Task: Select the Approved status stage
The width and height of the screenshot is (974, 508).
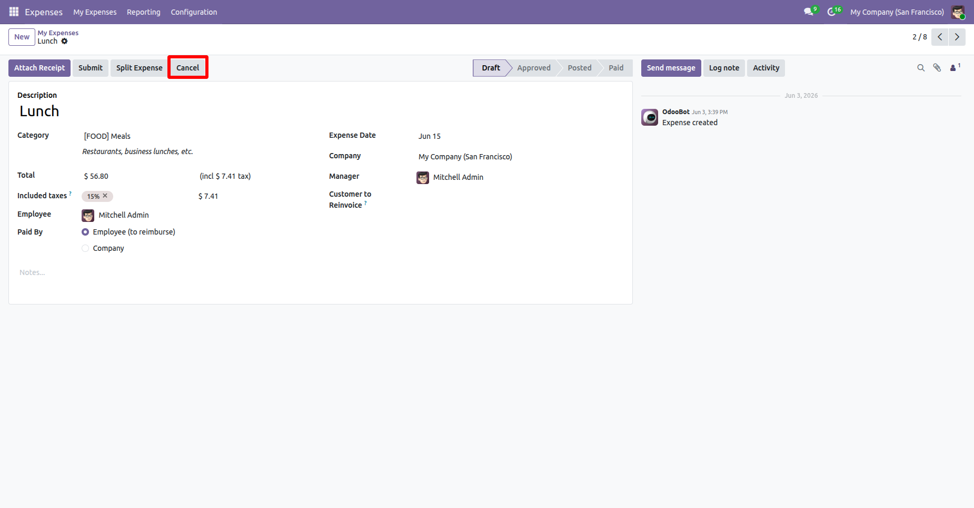Action: tap(533, 68)
